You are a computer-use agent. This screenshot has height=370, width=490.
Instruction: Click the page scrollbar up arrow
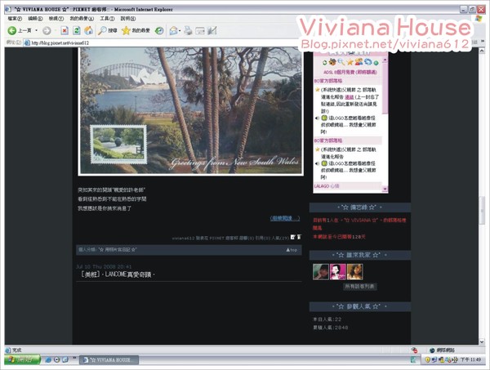[x=482, y=51]
